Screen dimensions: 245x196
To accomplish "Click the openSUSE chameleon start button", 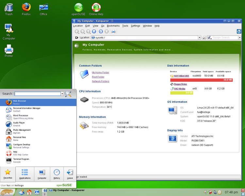I will [x=7, y=192].
